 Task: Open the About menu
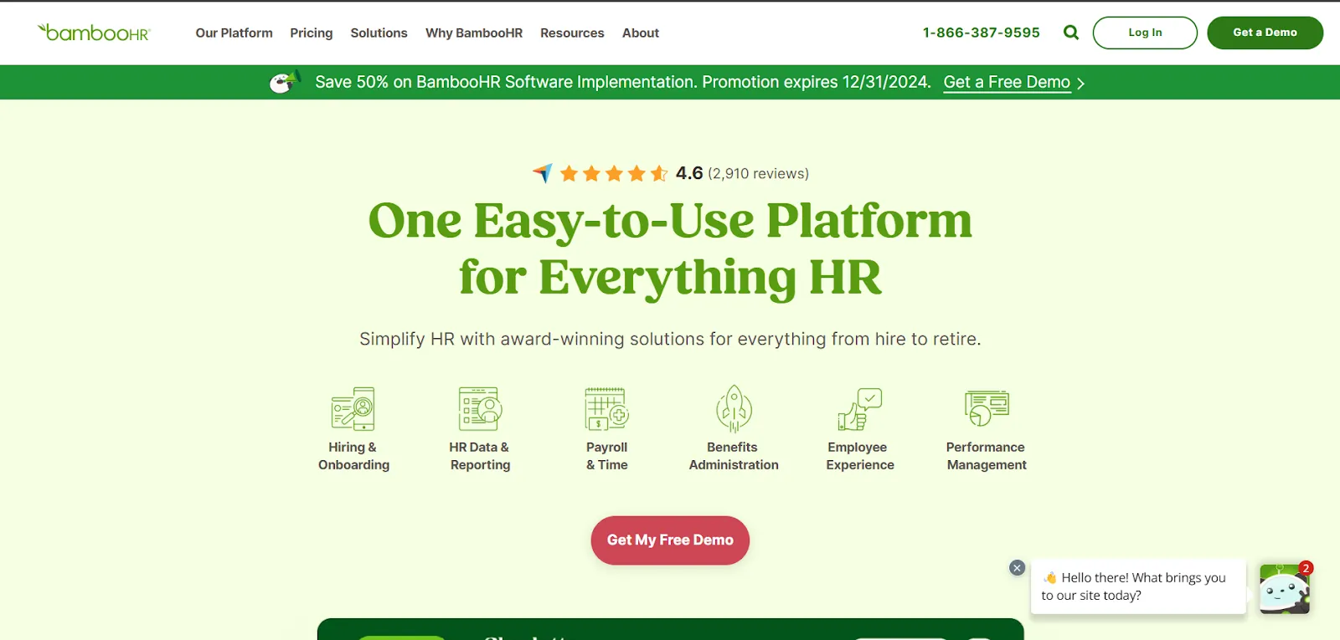641,33
